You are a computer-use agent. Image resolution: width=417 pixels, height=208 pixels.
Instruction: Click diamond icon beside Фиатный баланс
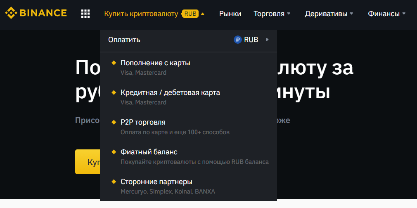(114, 152)
